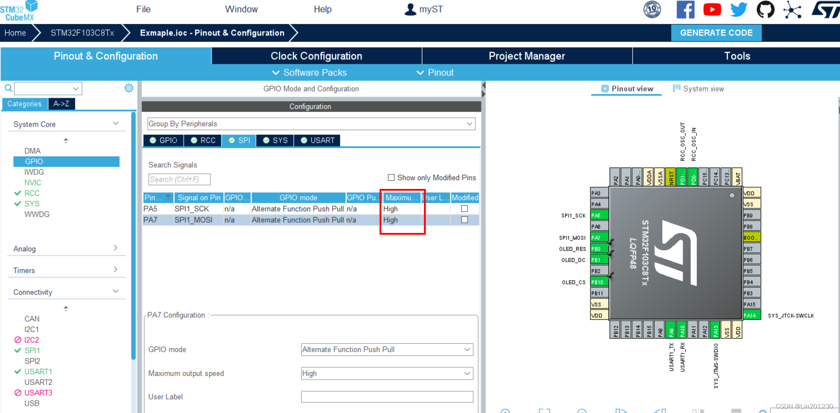Select pin PA5 on the chip
Screen dimensions: 840x413
[599, 215]
